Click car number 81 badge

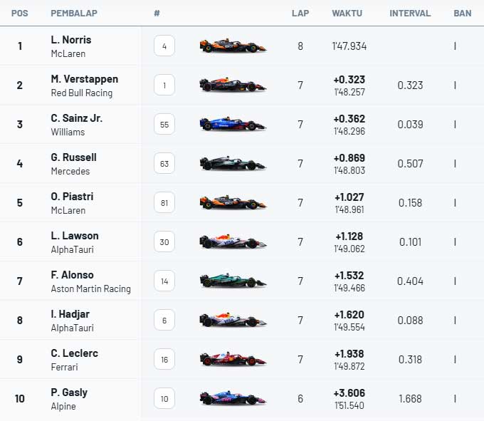click(164, 203)
